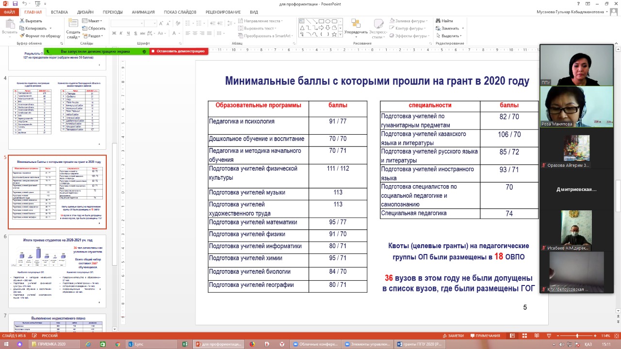Click the Copy (Копировать) button
This screenshot has width=621, height=349.
coord(33,28)
